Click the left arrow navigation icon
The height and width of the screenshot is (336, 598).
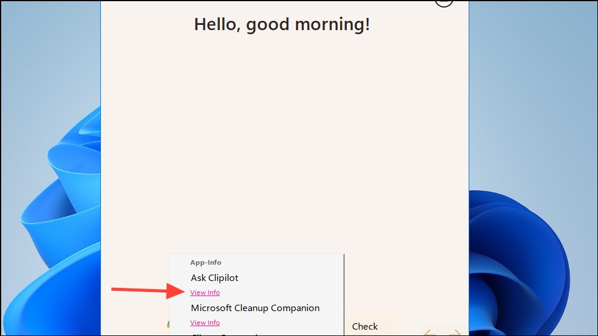tap(430, 333)
